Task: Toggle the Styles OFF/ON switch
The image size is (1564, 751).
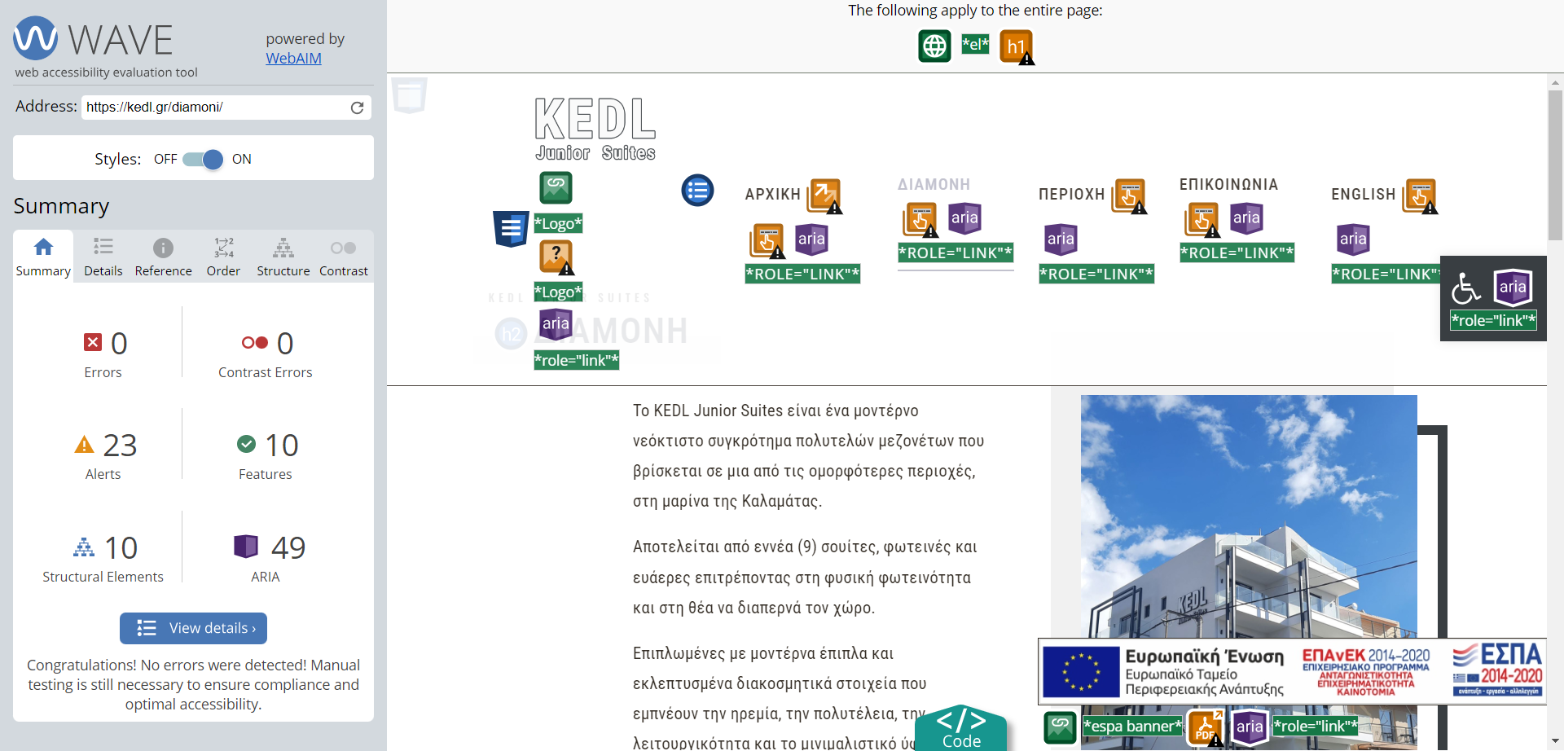Action: 203,160
